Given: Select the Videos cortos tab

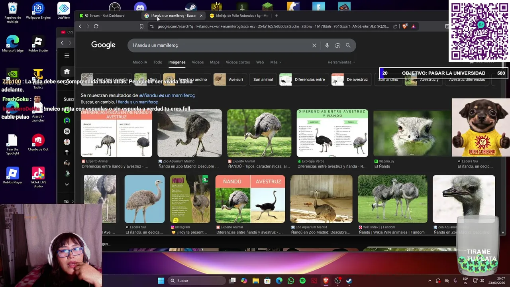Looking at the screenshot, I should tap(238, 62).
